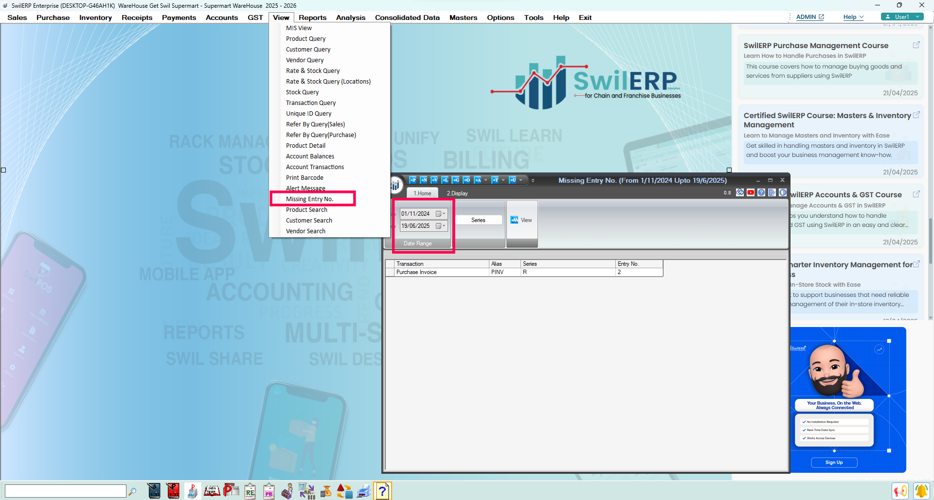Select Vendor Search in View menu
Viewport: 934px width, 500px height.
(305, 231)
